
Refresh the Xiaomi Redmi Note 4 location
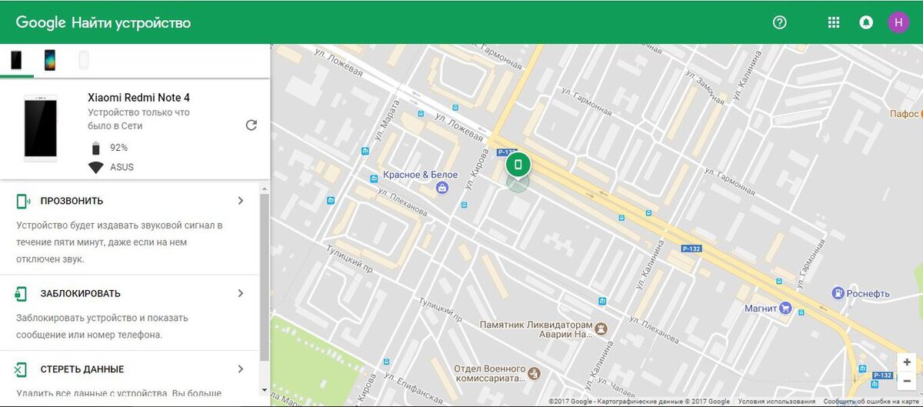pyautogui.click(x=251, y=125)
